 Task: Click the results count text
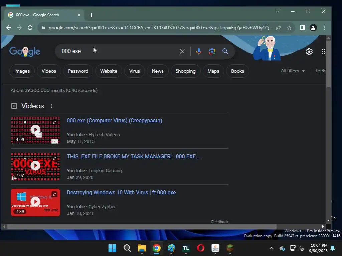point(54,90)
